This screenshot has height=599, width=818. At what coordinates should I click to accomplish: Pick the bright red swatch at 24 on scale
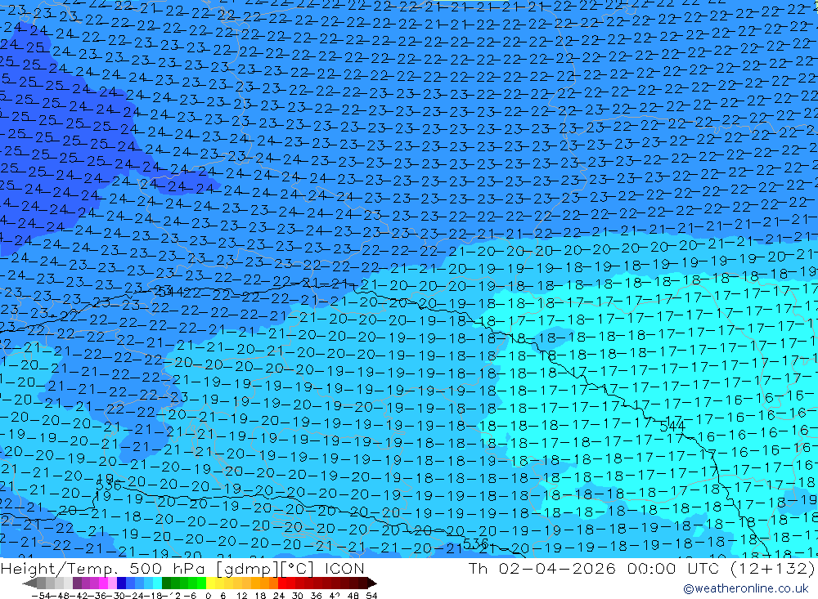[283, 583]
